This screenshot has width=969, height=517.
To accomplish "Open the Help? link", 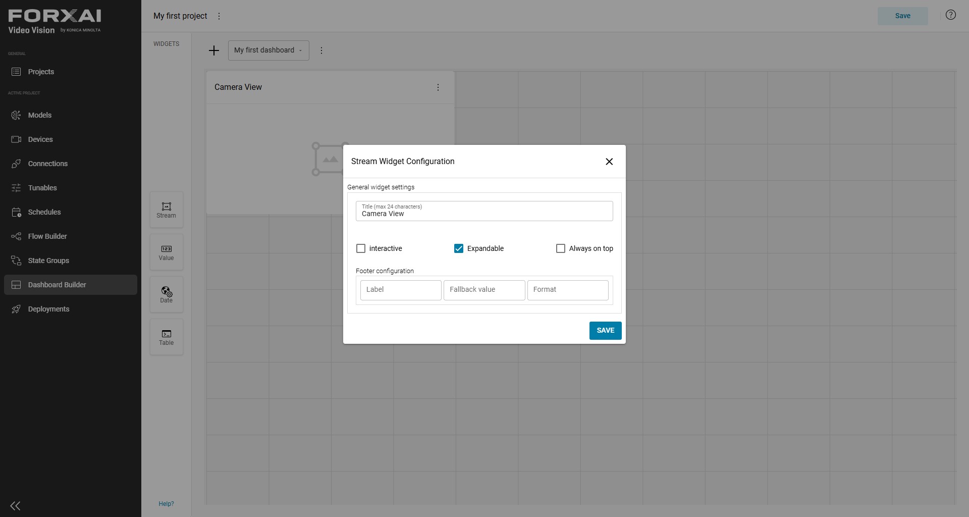I will point(166,504).
